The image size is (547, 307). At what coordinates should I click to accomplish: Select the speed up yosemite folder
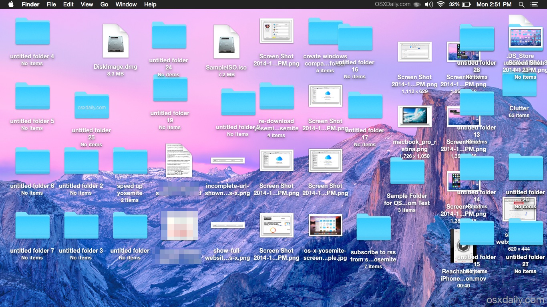tap(130, 161)
